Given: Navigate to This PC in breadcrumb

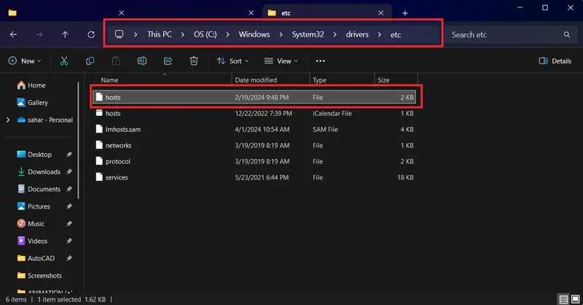Looking at the screenshot, I should (159, 34).
